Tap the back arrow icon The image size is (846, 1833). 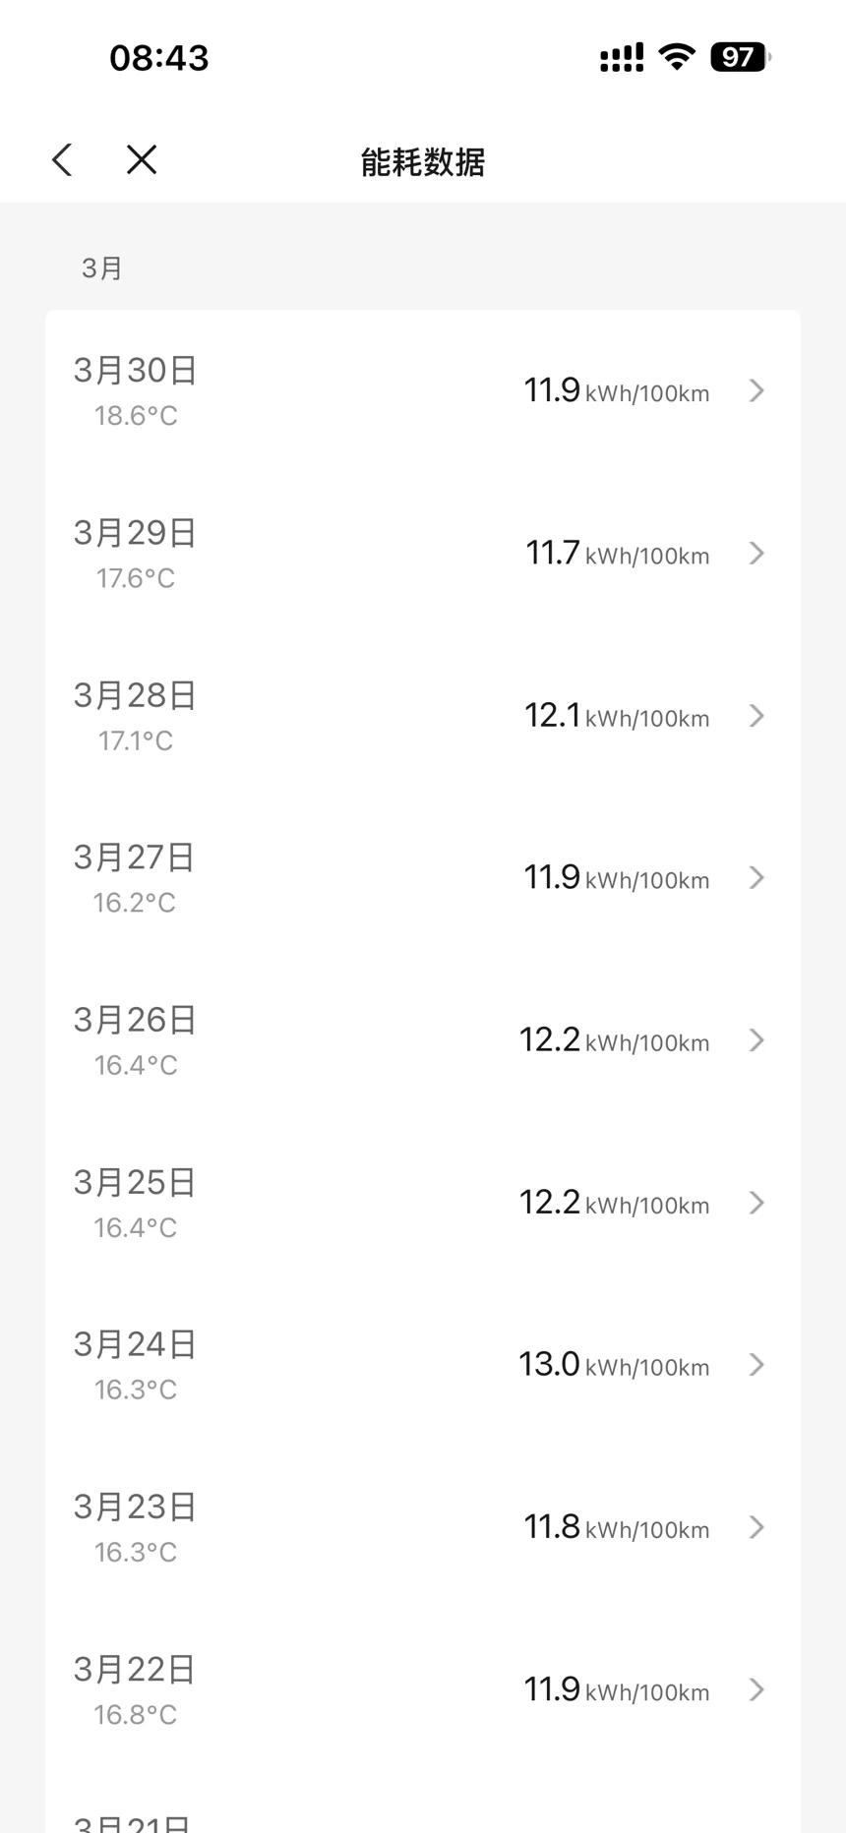click(62, 160)
